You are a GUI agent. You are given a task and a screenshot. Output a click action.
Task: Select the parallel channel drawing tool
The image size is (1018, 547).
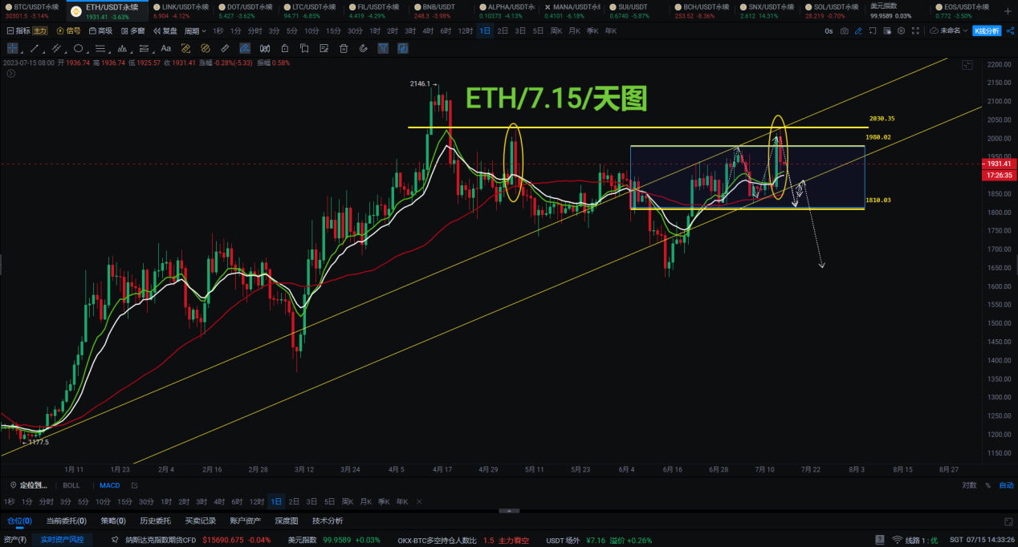click(56, 48)
